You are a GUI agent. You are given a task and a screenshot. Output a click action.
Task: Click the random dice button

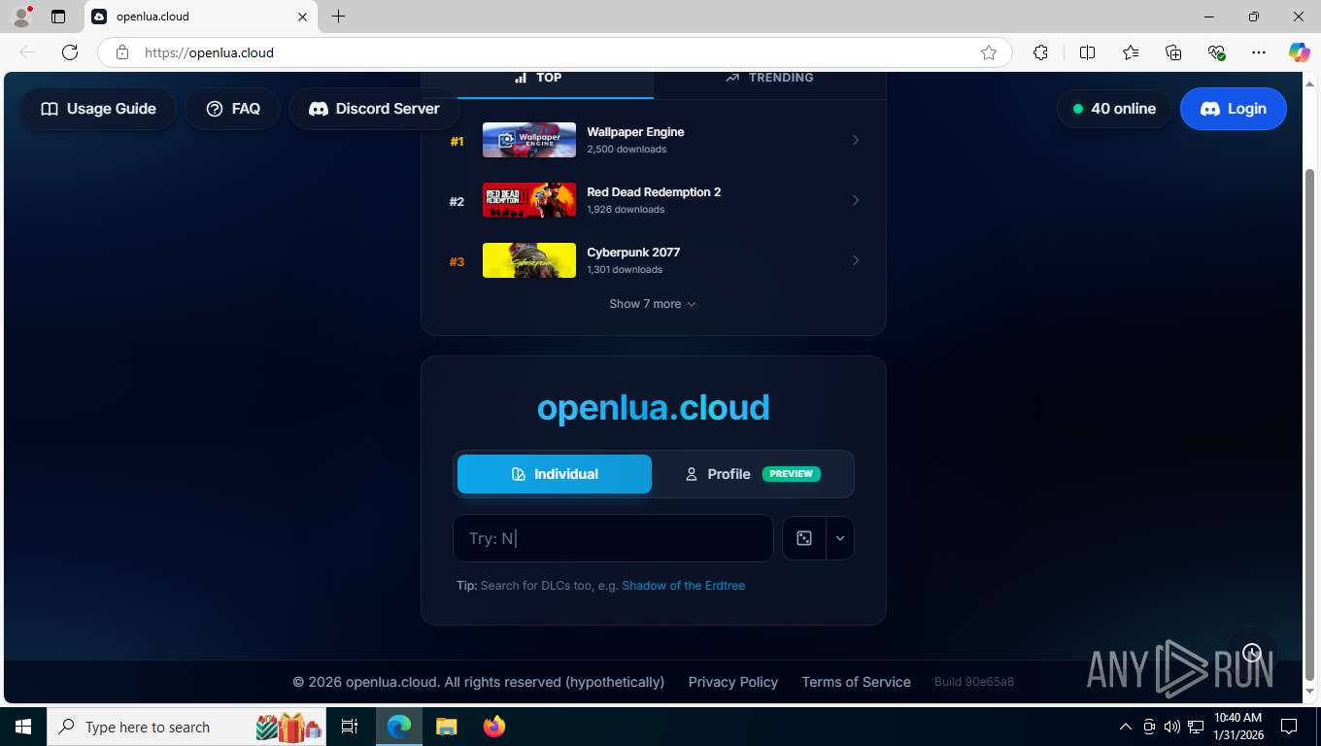804,538
